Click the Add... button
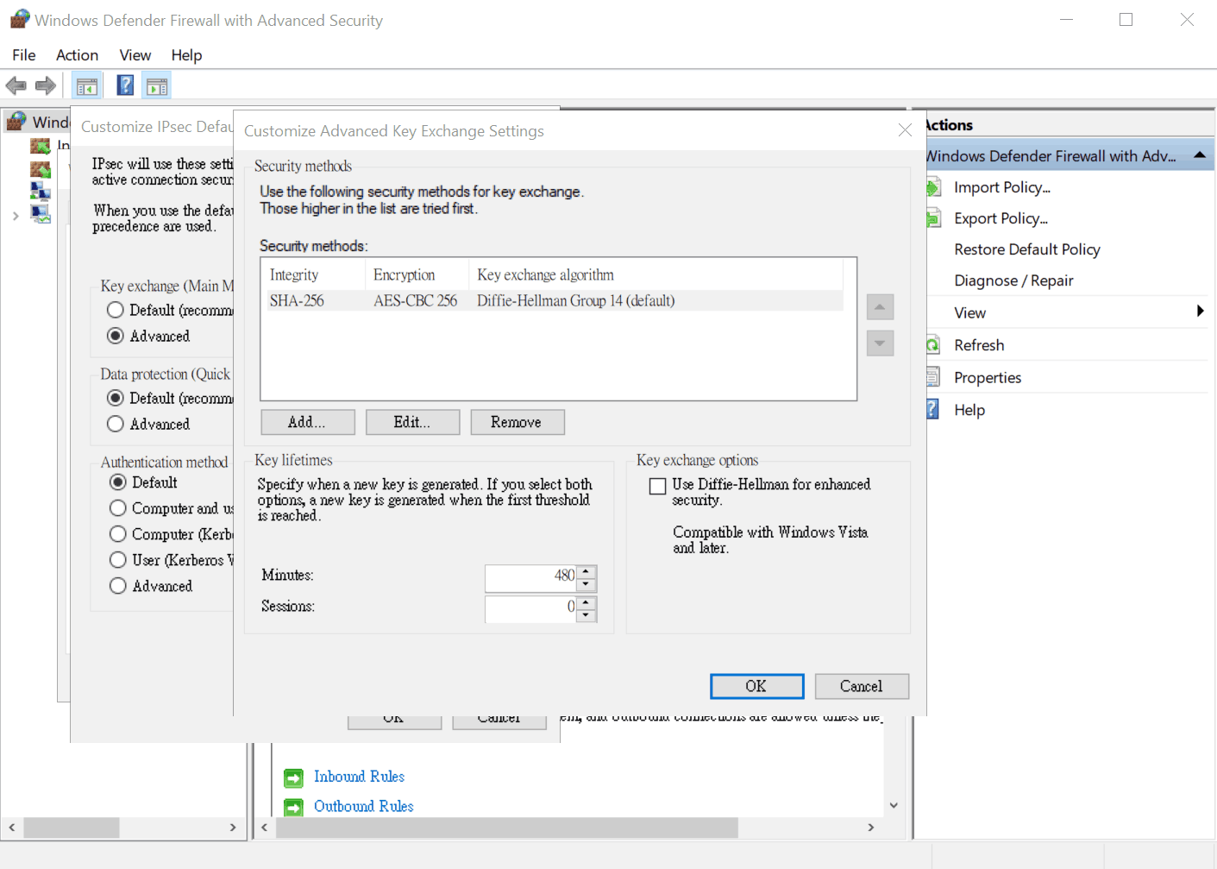The width and height of the screenshot is (1217, 869). pyautogui.click(x=307, y=422)
